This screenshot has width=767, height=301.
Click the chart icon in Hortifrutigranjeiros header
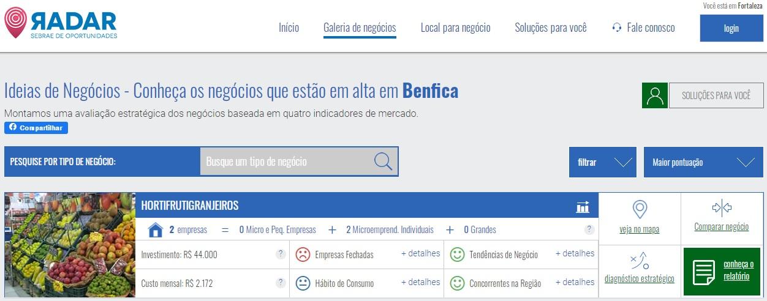(x=583, y=207)
